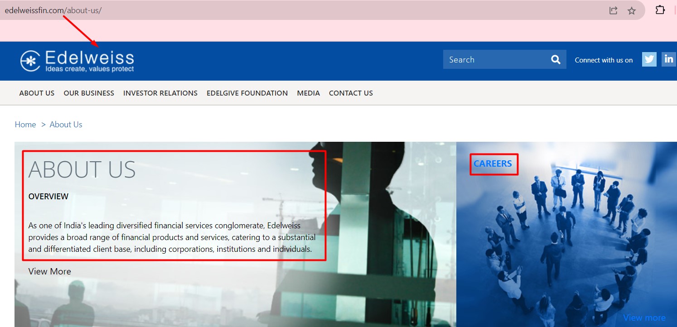Open the LinkedIn social link
The width and height of the screenshot is (677, 327).
[669, 59]
